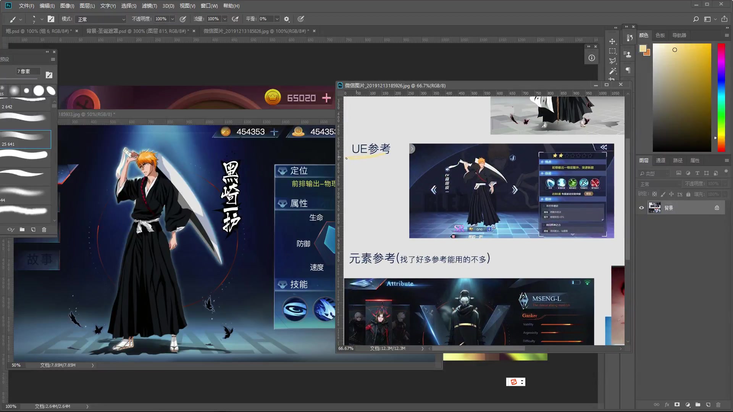The height and width of the screenshot is (412, 733).
Task: Filter layers by type layer icon
Action: click(697, 173)
